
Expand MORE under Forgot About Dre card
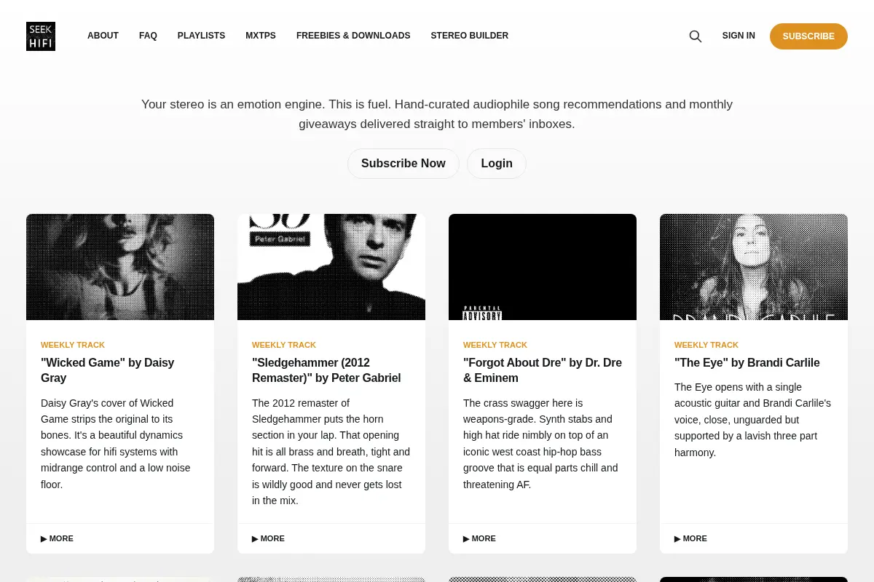pyautogui.click(x=479, y=538)
